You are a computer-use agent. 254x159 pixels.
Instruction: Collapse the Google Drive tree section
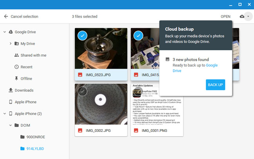click(x=5, y=32)
